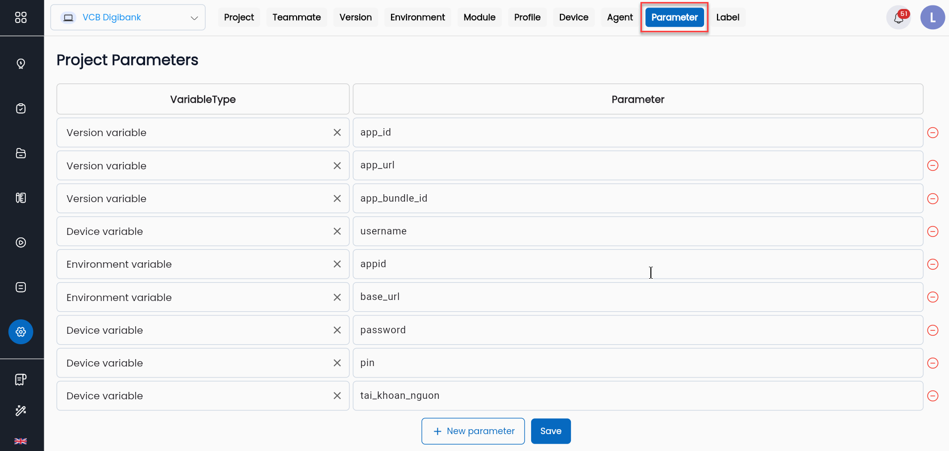Delete the username parameter row

pos(933,231)
